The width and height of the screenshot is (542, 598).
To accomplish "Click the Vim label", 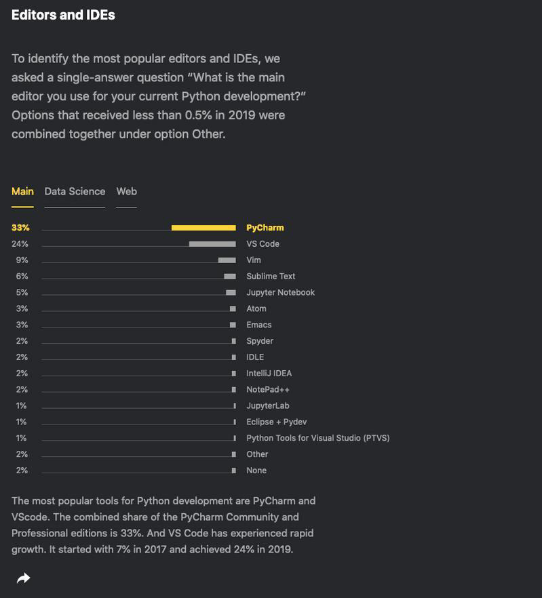I will 254,260.
